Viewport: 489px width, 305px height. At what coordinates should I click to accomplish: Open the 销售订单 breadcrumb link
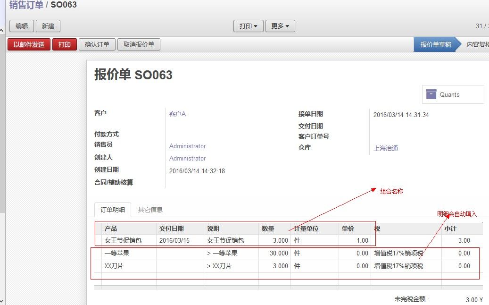tap(26, 5)
